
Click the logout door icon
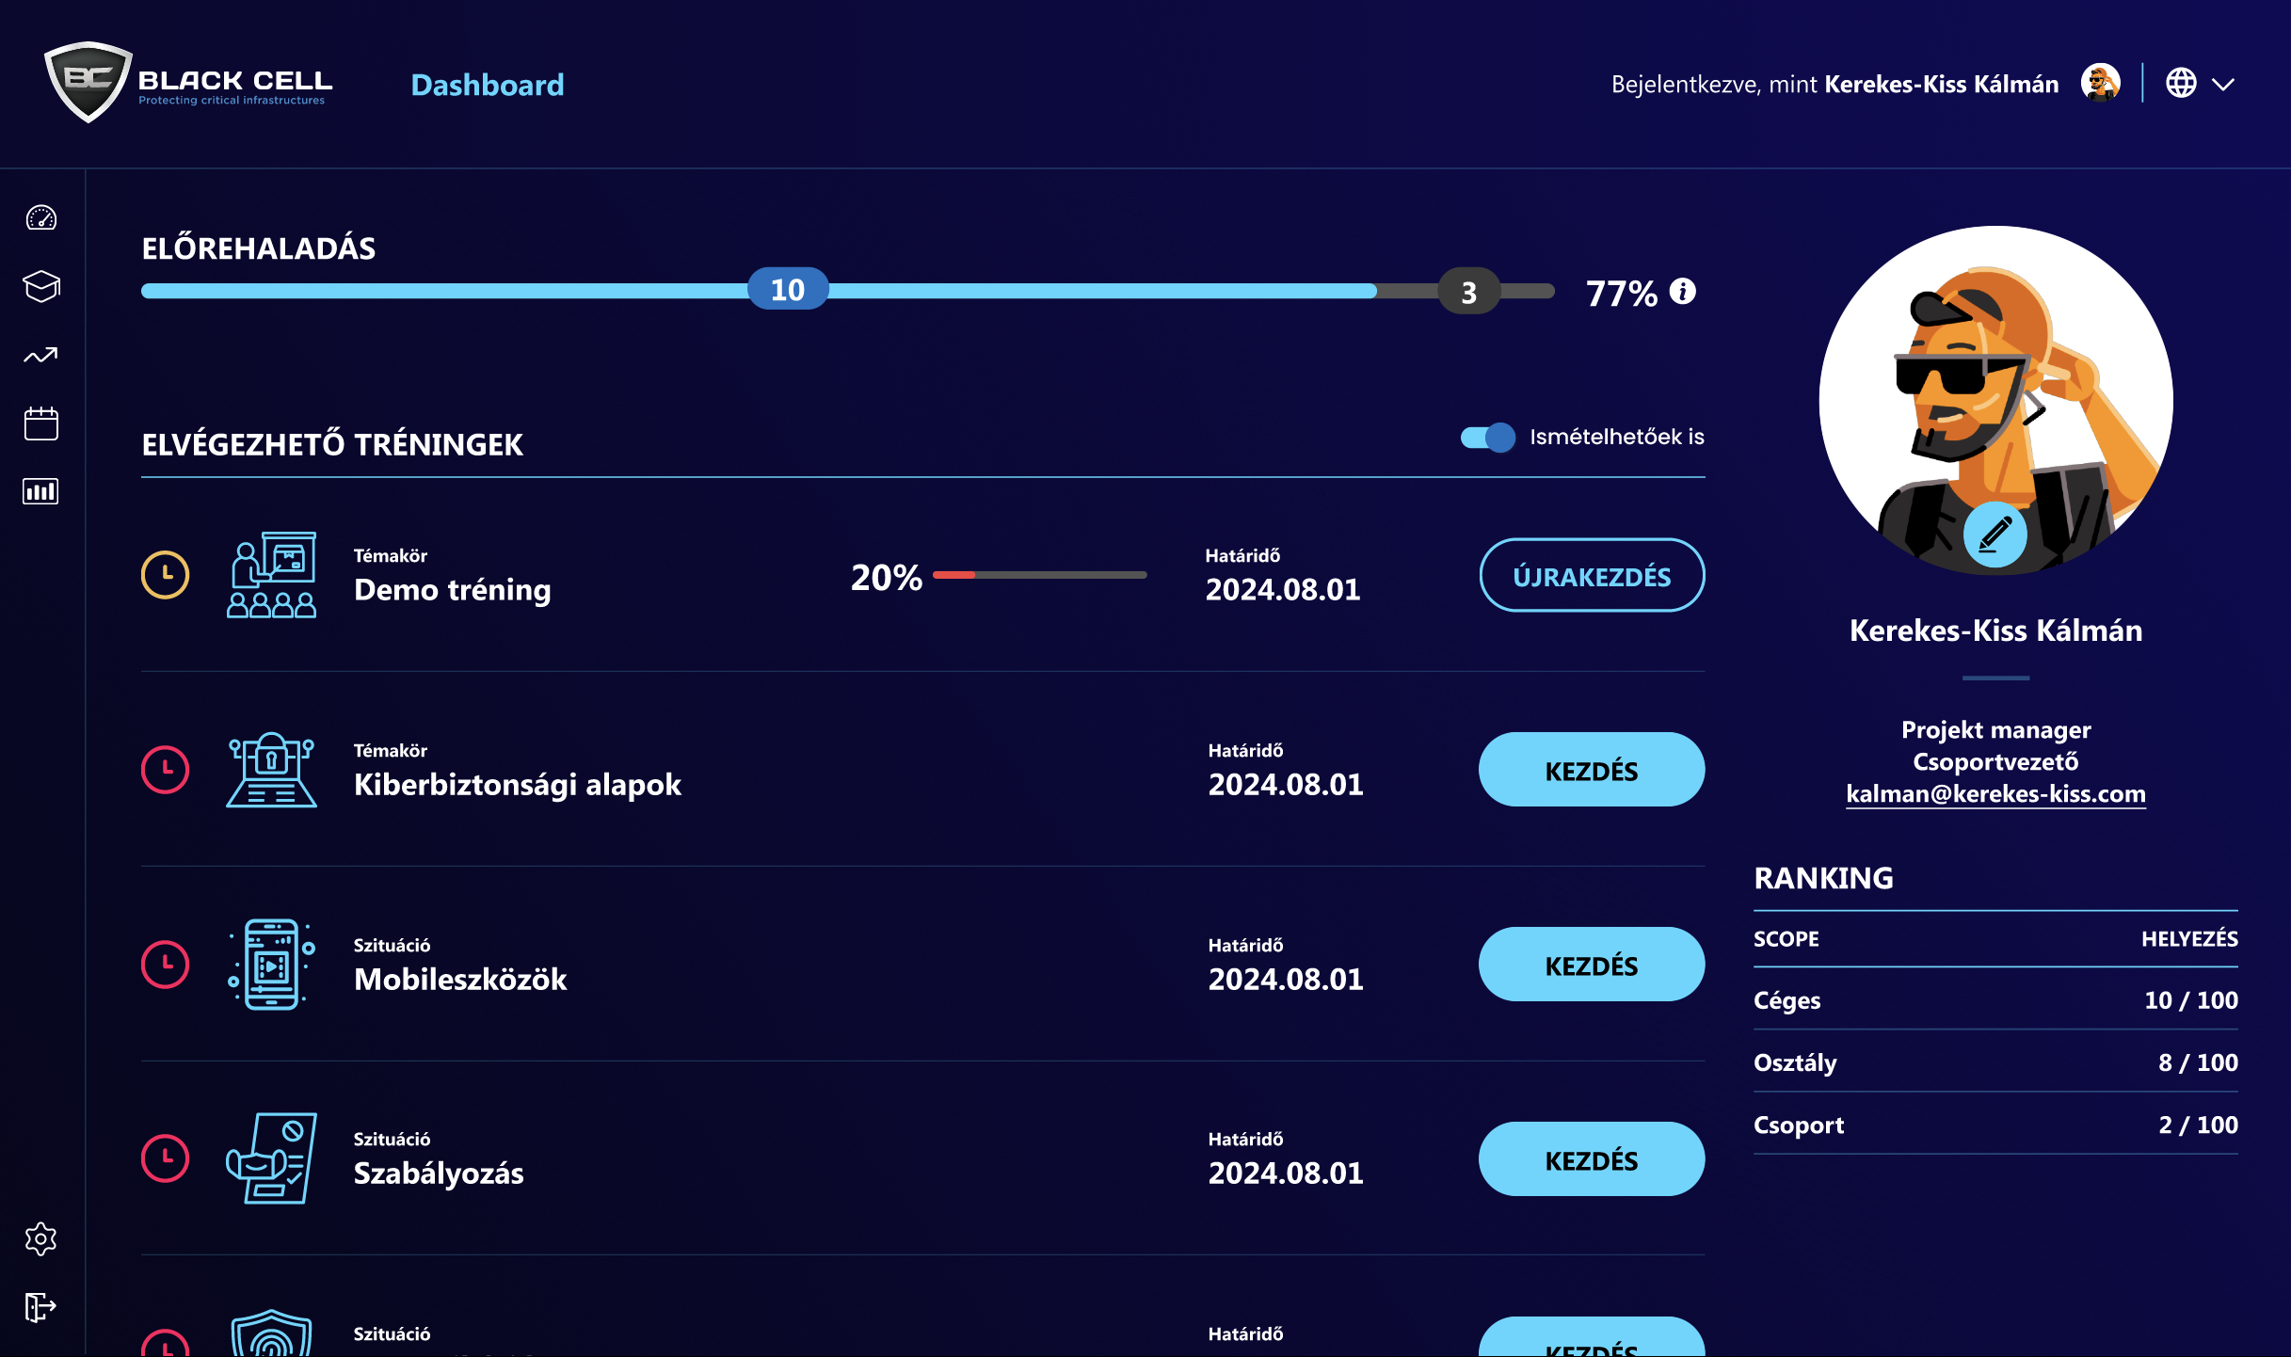point(40,1306)
